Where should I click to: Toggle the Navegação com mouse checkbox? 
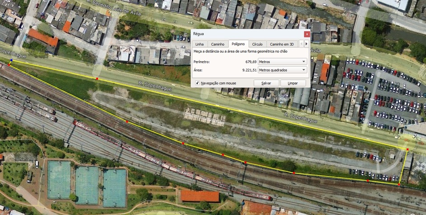[x=198, y=83]
